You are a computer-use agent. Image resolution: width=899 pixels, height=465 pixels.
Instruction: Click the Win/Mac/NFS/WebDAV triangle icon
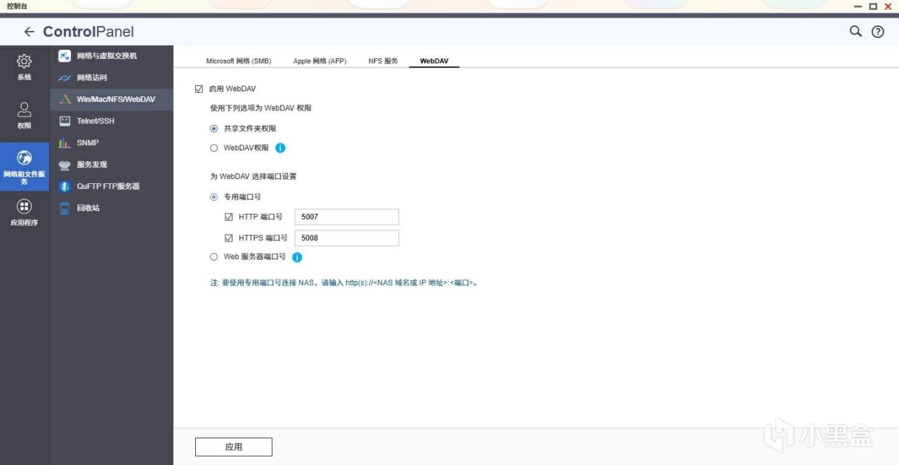point(65,99)
